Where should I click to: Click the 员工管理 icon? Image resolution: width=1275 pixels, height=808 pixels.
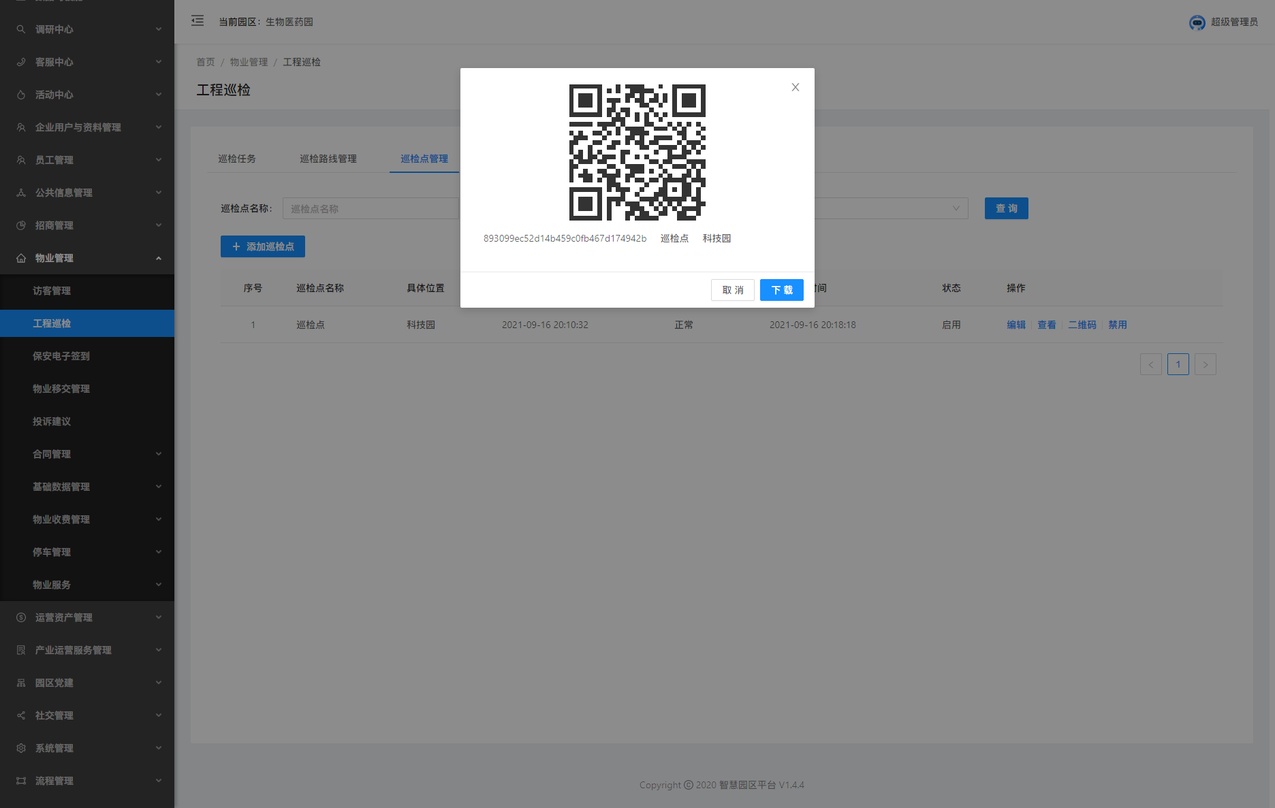click(x=21, y=160)
